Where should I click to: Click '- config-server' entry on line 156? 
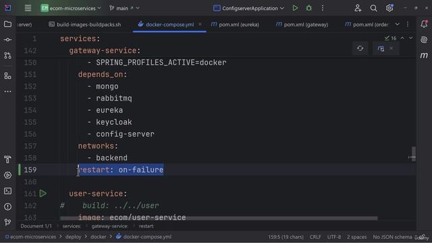click(x=121, y=134)
